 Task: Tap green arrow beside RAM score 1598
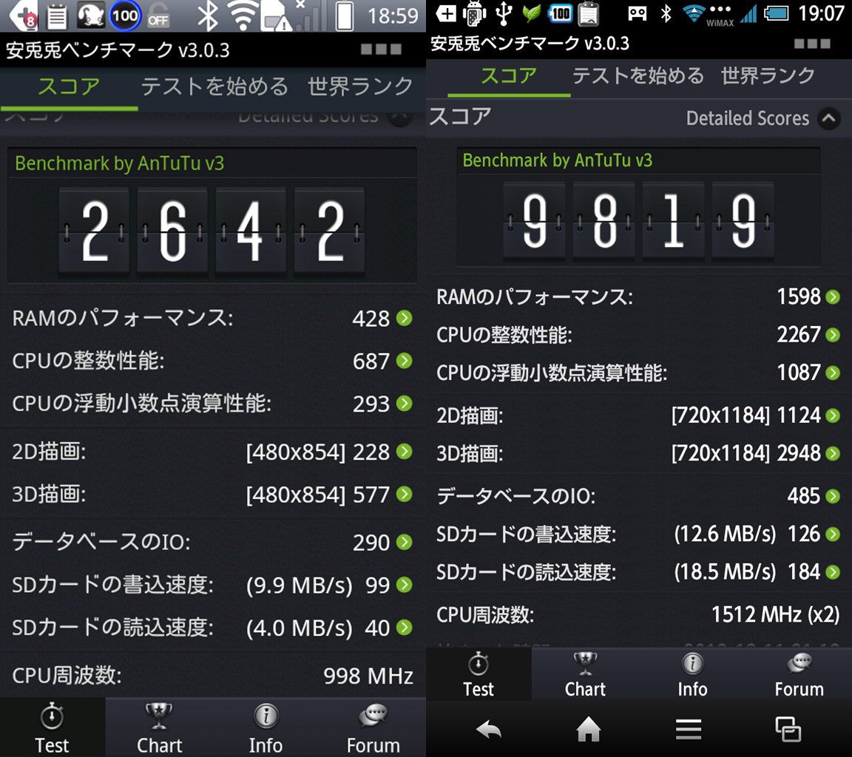(833, 296)
